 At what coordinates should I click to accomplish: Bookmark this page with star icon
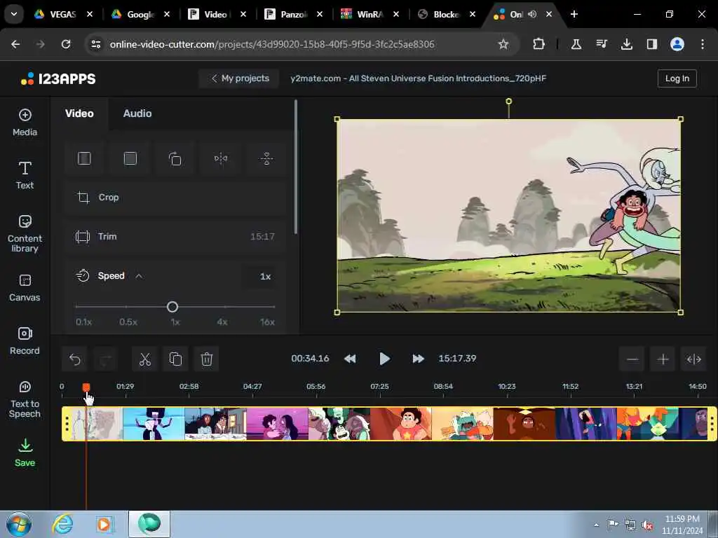503,44
